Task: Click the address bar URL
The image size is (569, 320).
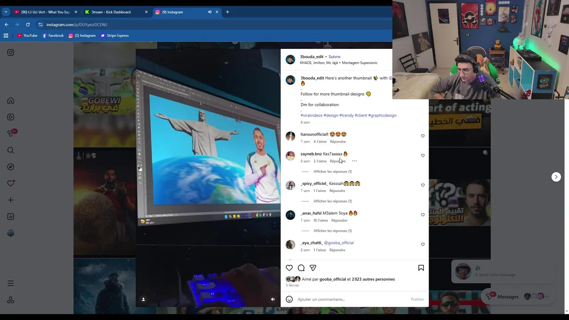Action: tap(77, 24)
